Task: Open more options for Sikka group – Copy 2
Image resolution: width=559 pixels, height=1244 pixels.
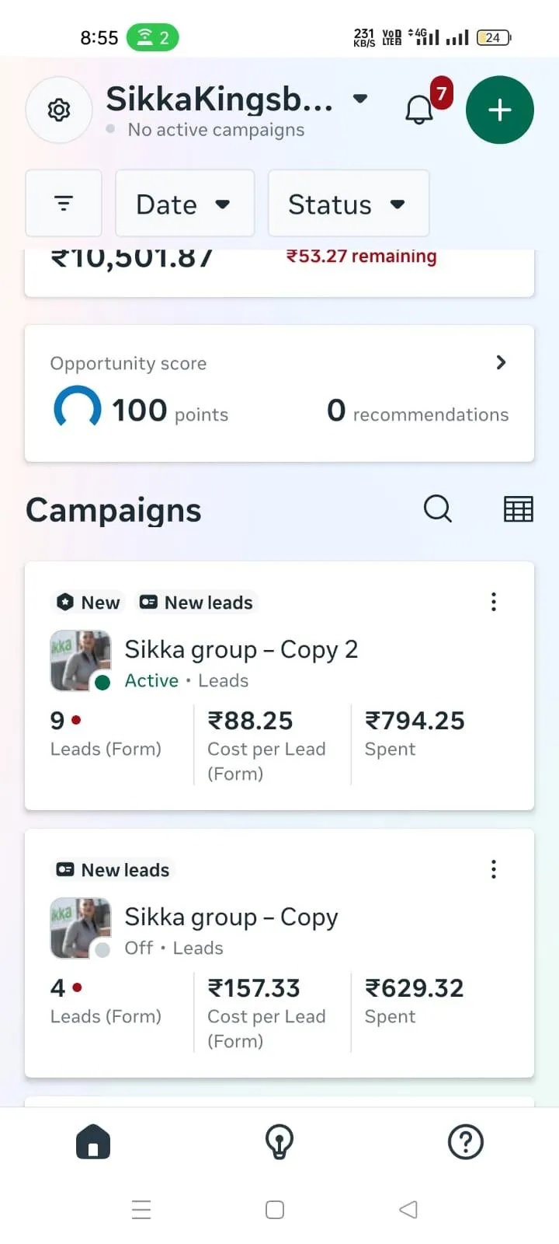Action: coord(493,602)
